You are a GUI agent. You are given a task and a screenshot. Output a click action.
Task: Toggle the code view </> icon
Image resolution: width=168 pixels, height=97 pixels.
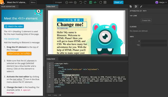pos(95,2)
